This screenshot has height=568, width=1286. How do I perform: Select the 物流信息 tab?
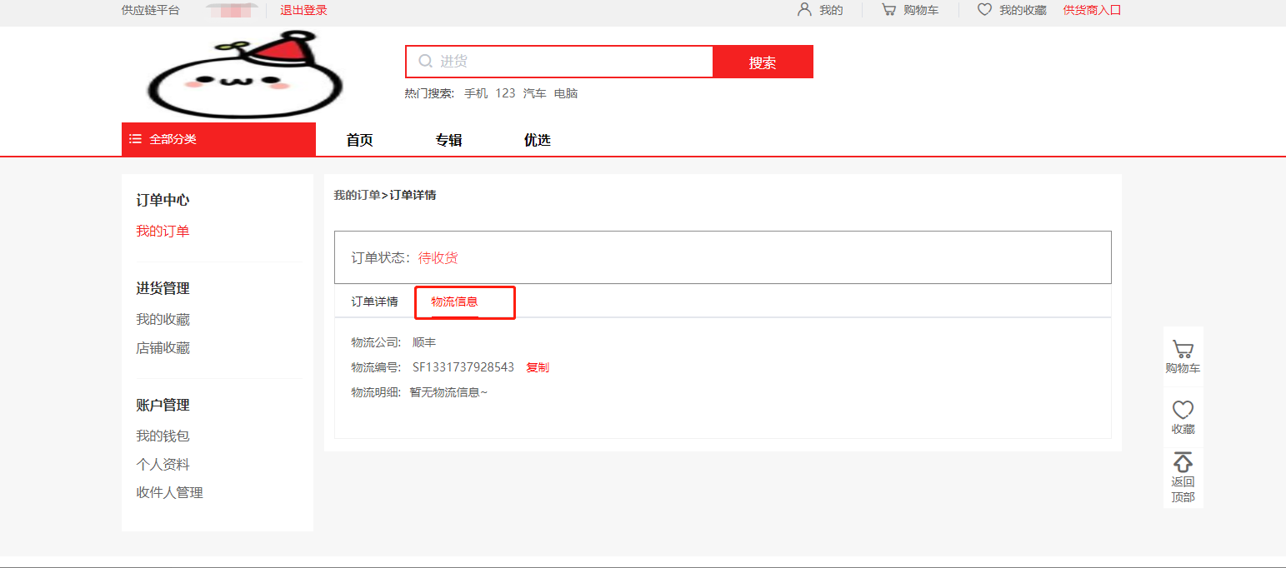pos(454,301)
